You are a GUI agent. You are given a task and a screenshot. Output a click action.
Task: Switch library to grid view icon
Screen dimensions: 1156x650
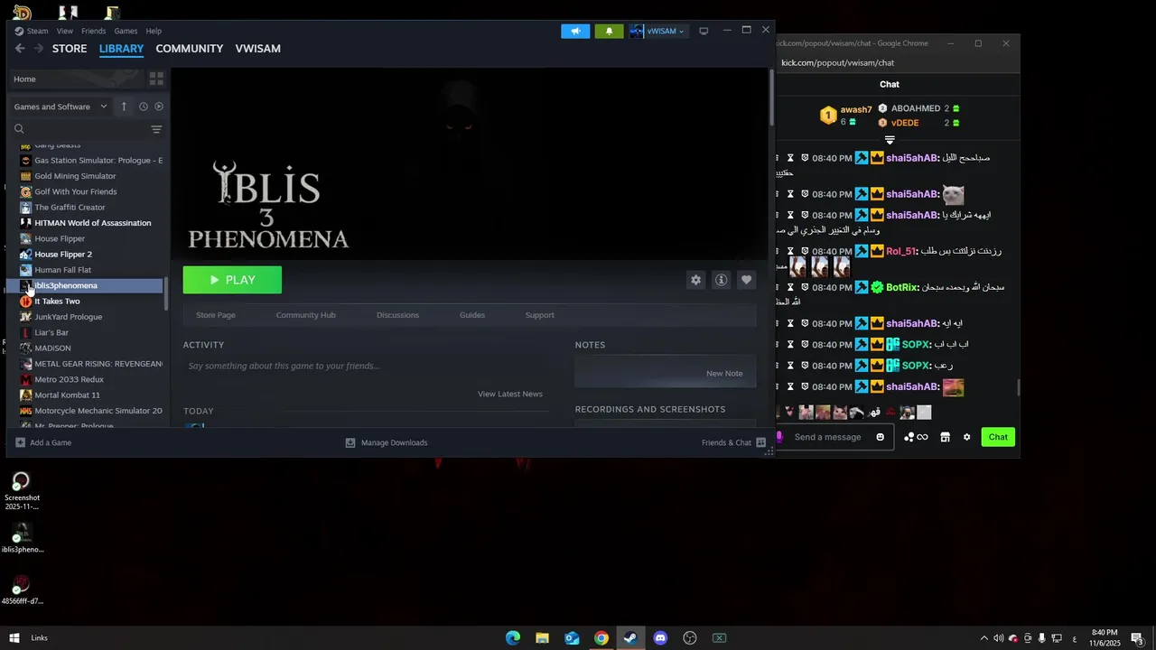[156, 79]
